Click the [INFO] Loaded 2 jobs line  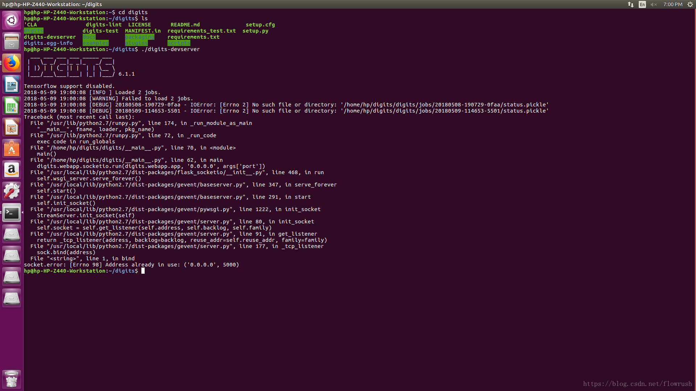(x=92, y=92)
